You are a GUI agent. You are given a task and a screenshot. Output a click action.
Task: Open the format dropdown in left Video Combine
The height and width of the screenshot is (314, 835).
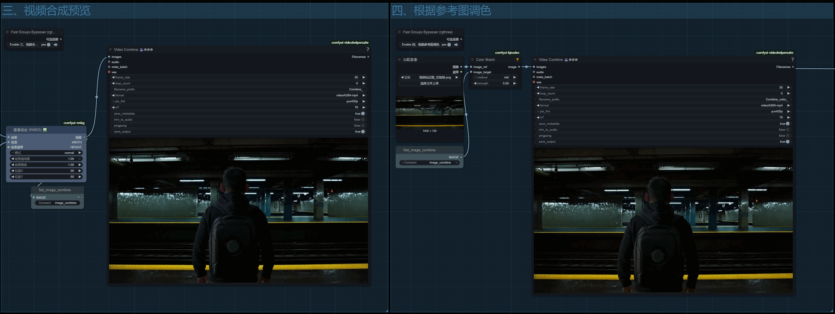pyautogui.click(x=239, y=95)
